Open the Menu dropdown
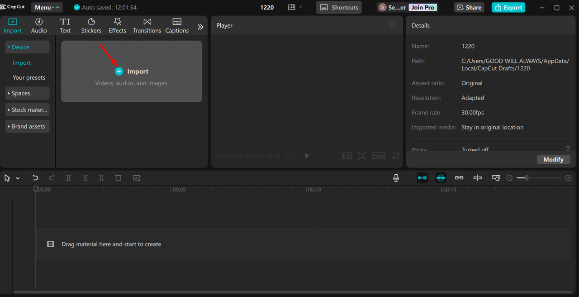579x297 pixels. point(47,7)
